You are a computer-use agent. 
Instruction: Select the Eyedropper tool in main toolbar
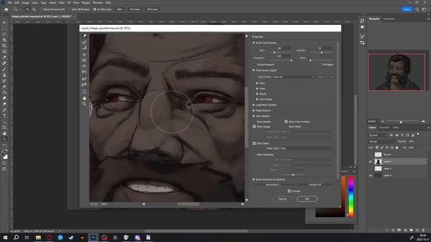4,57
